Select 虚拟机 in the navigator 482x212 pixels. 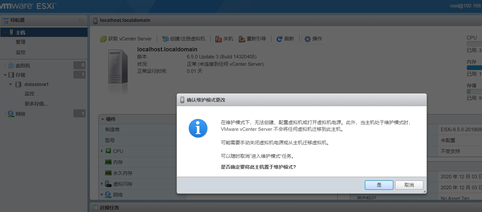[23, 65]
